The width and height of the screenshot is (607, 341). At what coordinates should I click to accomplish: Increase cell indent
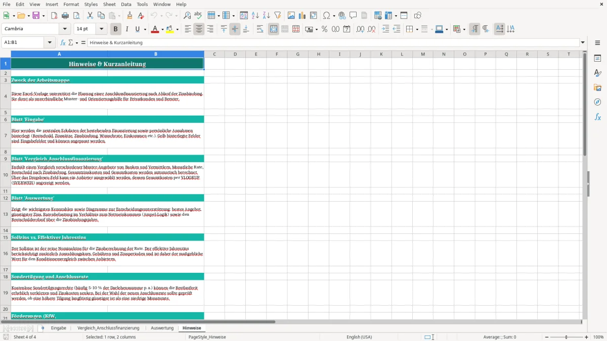385,29
